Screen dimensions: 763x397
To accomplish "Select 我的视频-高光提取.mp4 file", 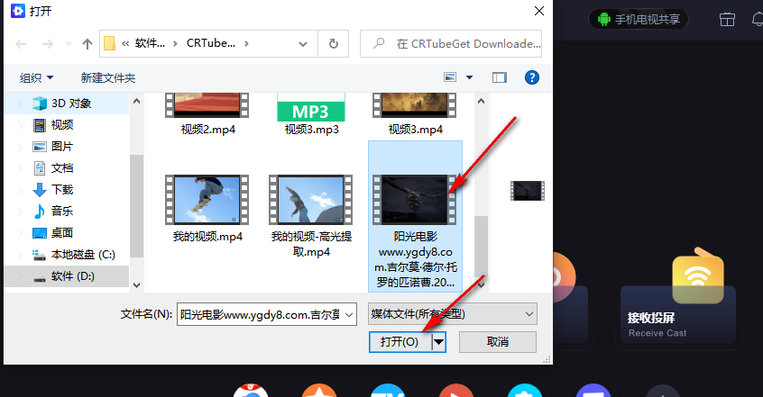I will (311, 216).
